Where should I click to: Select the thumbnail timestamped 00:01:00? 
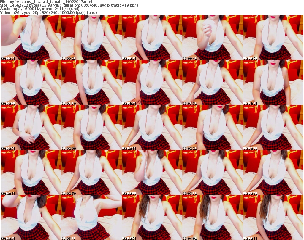tap(31, 83)
